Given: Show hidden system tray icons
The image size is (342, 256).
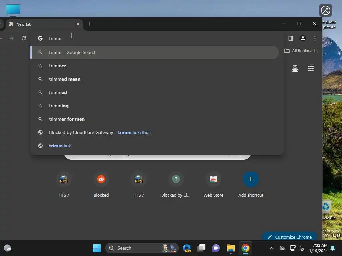Looking at the screenshot, I should pyautogui.click(x=272, y=248).
